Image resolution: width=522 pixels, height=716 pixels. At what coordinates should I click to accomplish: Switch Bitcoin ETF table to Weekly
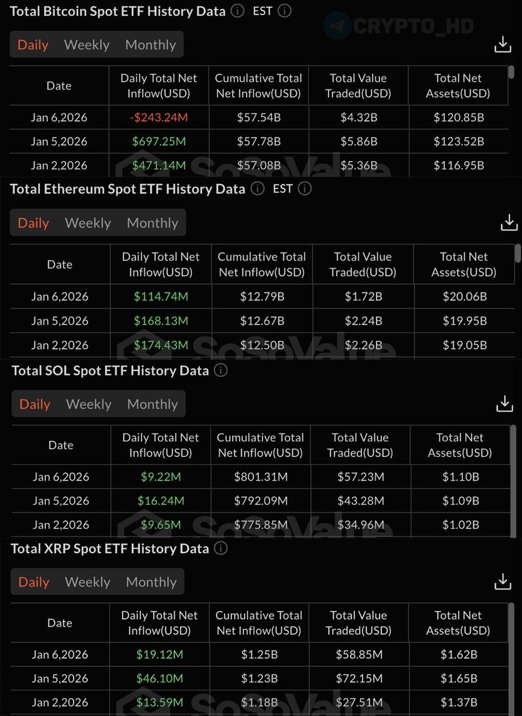tap(87, 45)
